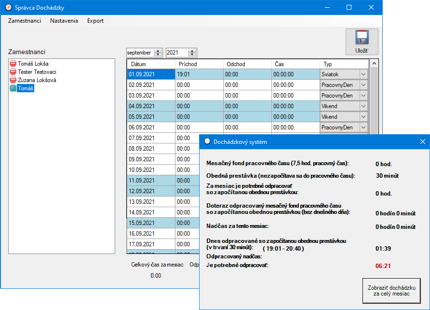Select date cell 02.09.2021

pos(151,85)
